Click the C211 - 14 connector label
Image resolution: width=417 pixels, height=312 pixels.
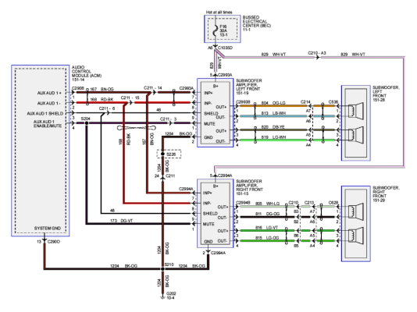pyautogui.click(x=152, y=88)
